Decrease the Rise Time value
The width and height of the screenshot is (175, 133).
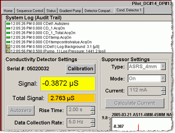click(x=93, y=112)
